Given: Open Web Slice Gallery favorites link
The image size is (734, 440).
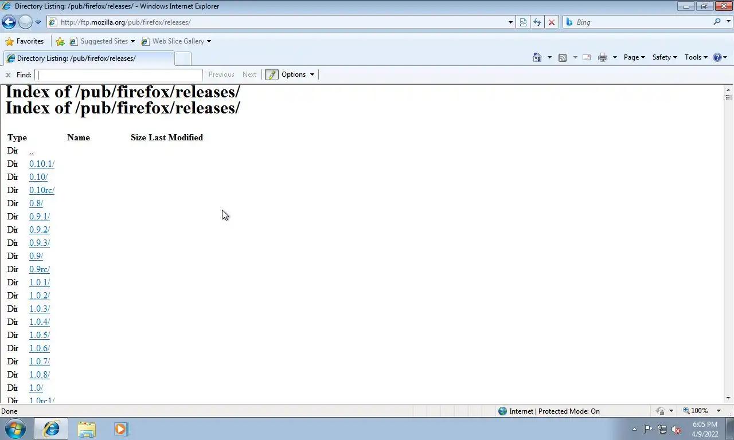Looking at the screenshot, I should coord(175,41).
